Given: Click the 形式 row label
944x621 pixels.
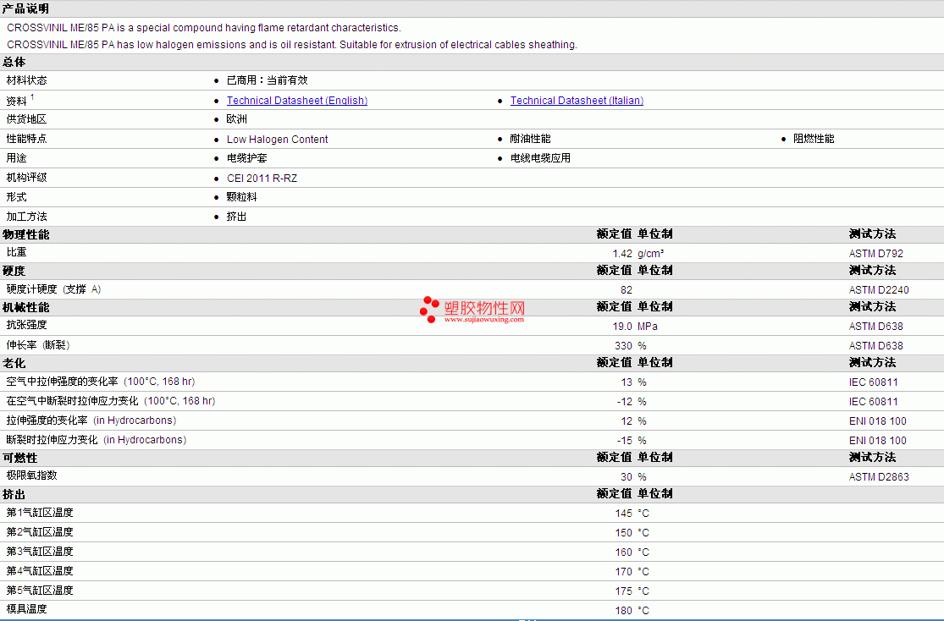Looking at the screenshot, I should pyautogui.click(x=17, y=197).
